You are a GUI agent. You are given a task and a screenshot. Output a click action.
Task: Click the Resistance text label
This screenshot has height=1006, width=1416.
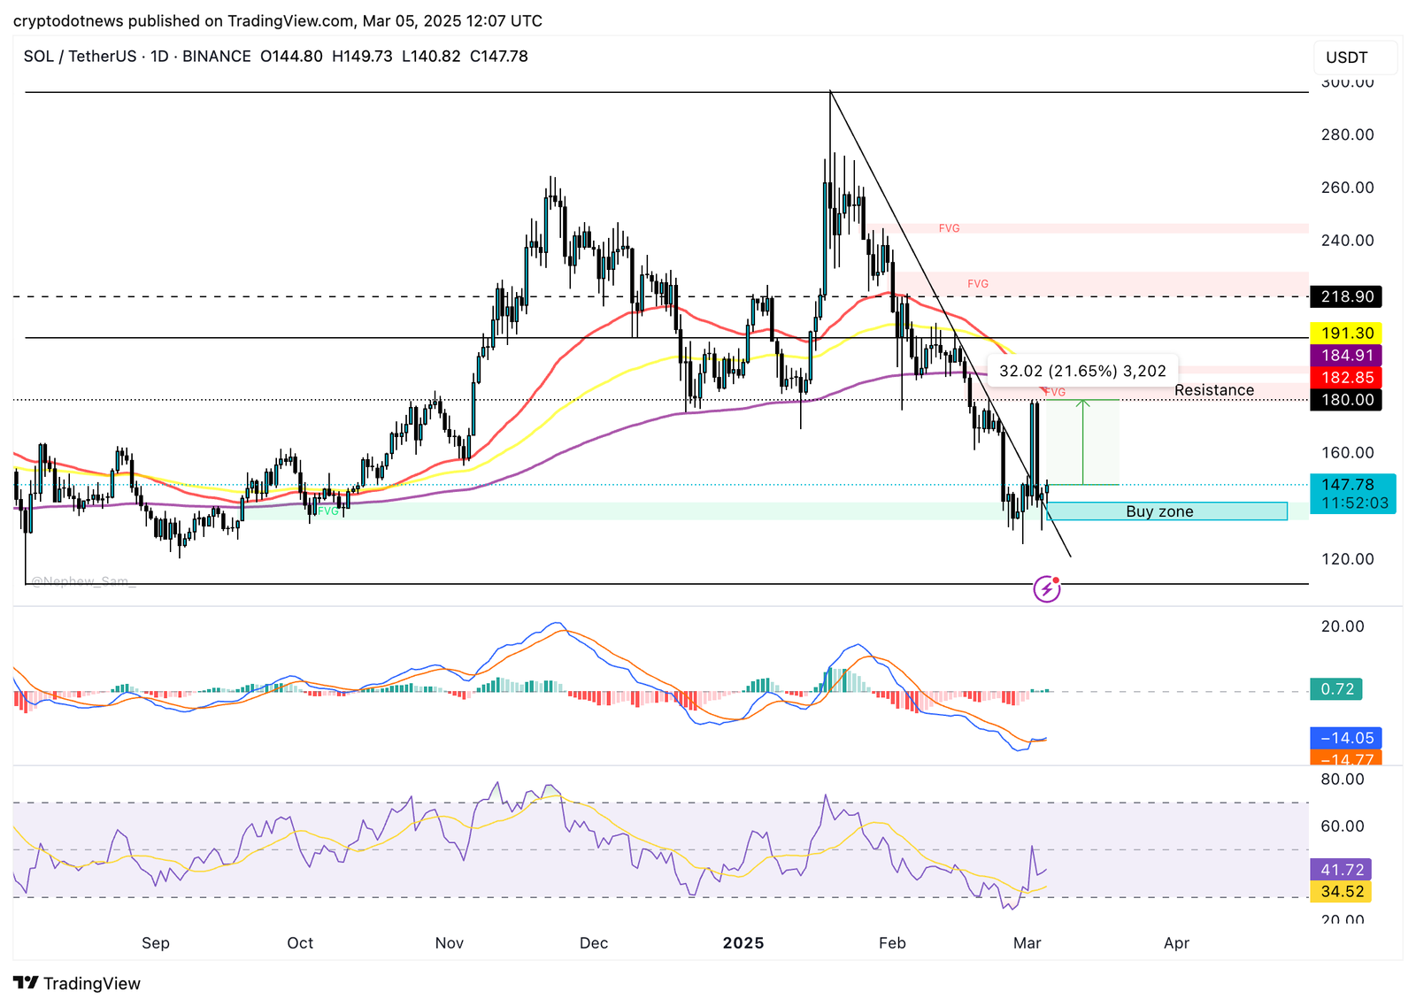point(1214,389)
